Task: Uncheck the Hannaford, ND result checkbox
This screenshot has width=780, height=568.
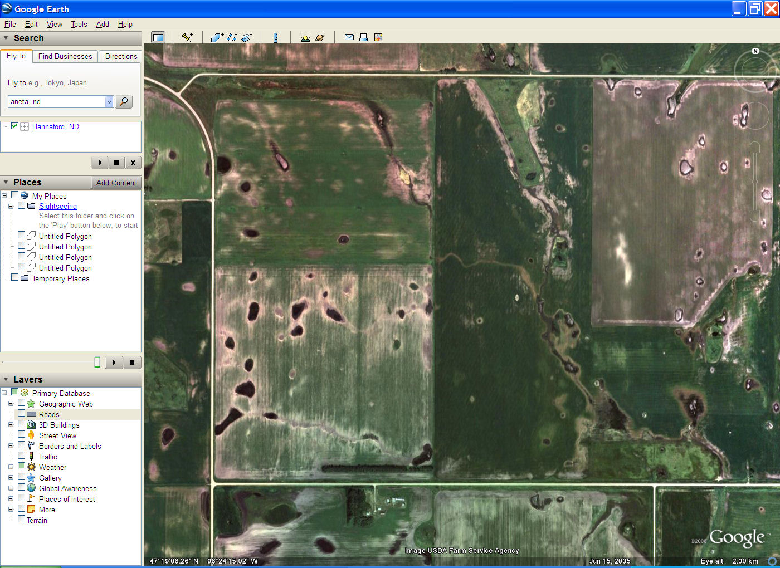Action: (14, 126)
